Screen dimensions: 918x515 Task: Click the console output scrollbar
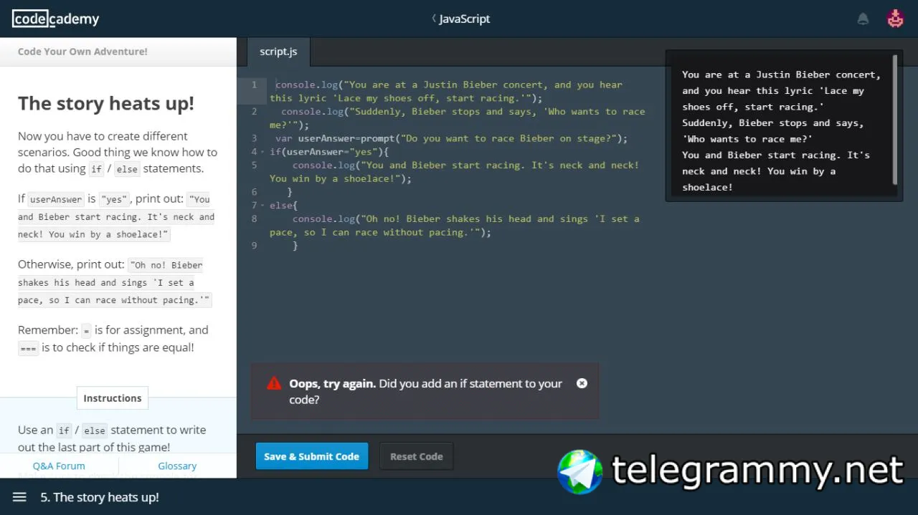[895, 118]
